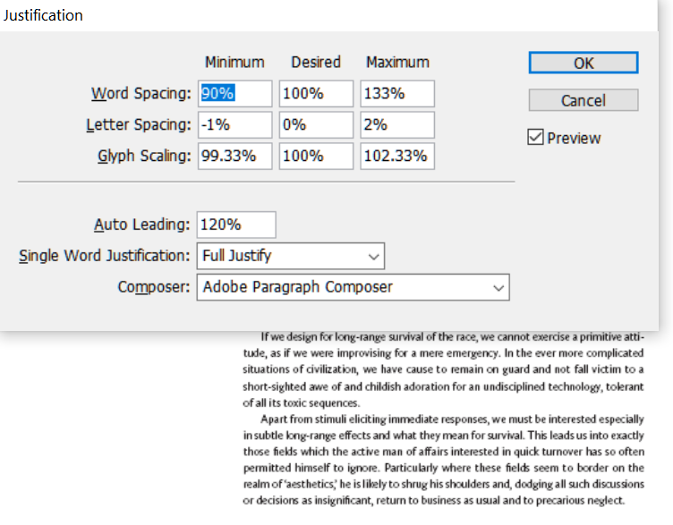Click line starting 'or decisions as insignificant'
Viewport: 673px width, 525px height.
[433, 501]
